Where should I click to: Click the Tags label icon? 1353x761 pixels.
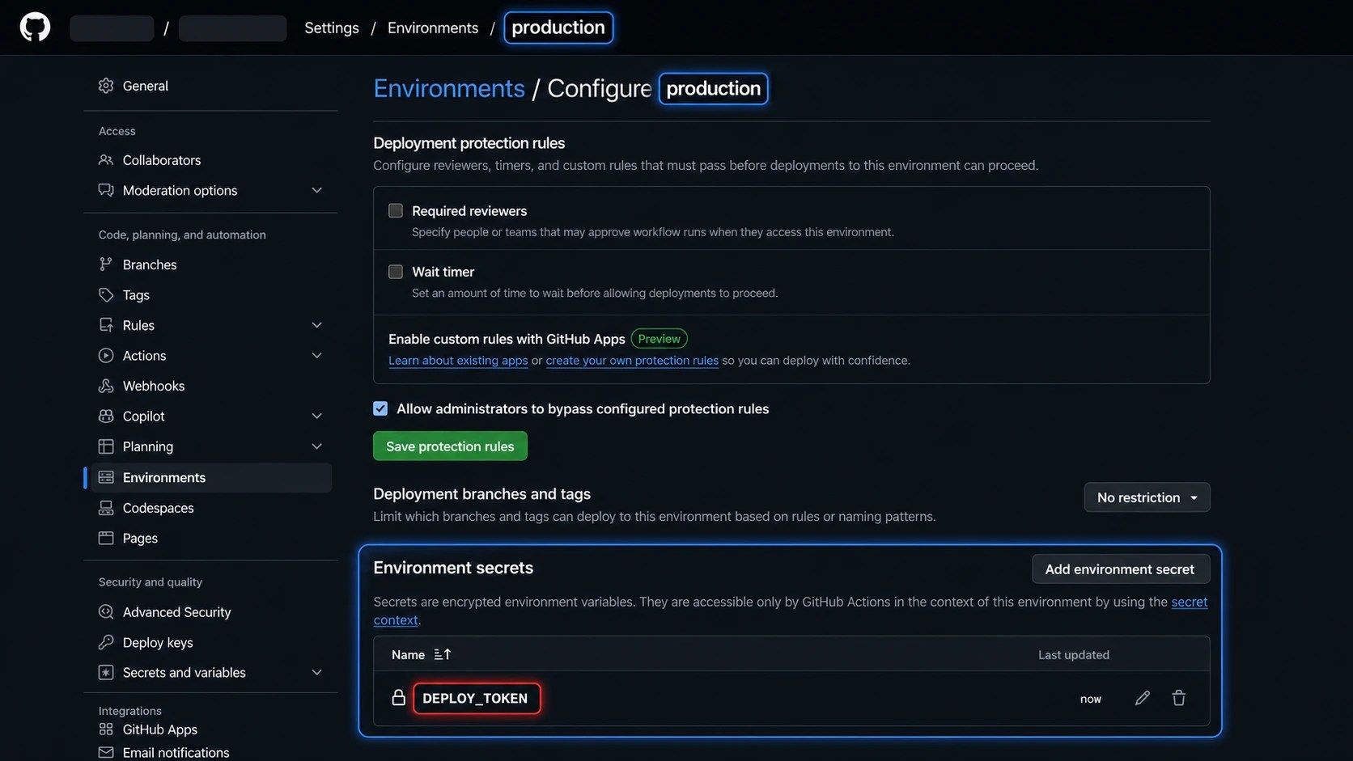106,295
